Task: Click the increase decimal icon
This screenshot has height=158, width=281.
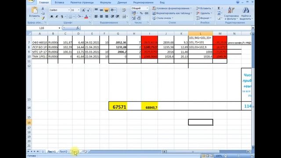Action: (133, 18)
